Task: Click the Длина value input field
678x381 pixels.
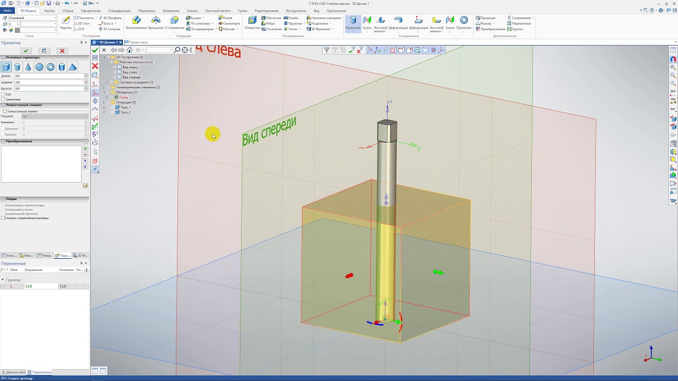Action: (49, 76)
